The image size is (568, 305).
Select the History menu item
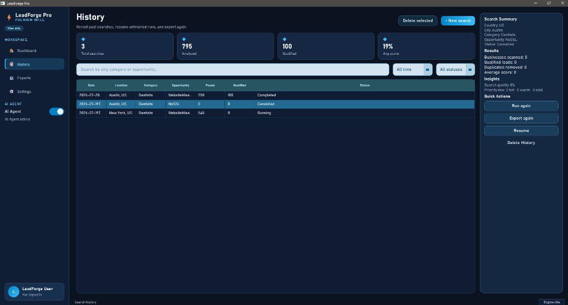point(34,64)
